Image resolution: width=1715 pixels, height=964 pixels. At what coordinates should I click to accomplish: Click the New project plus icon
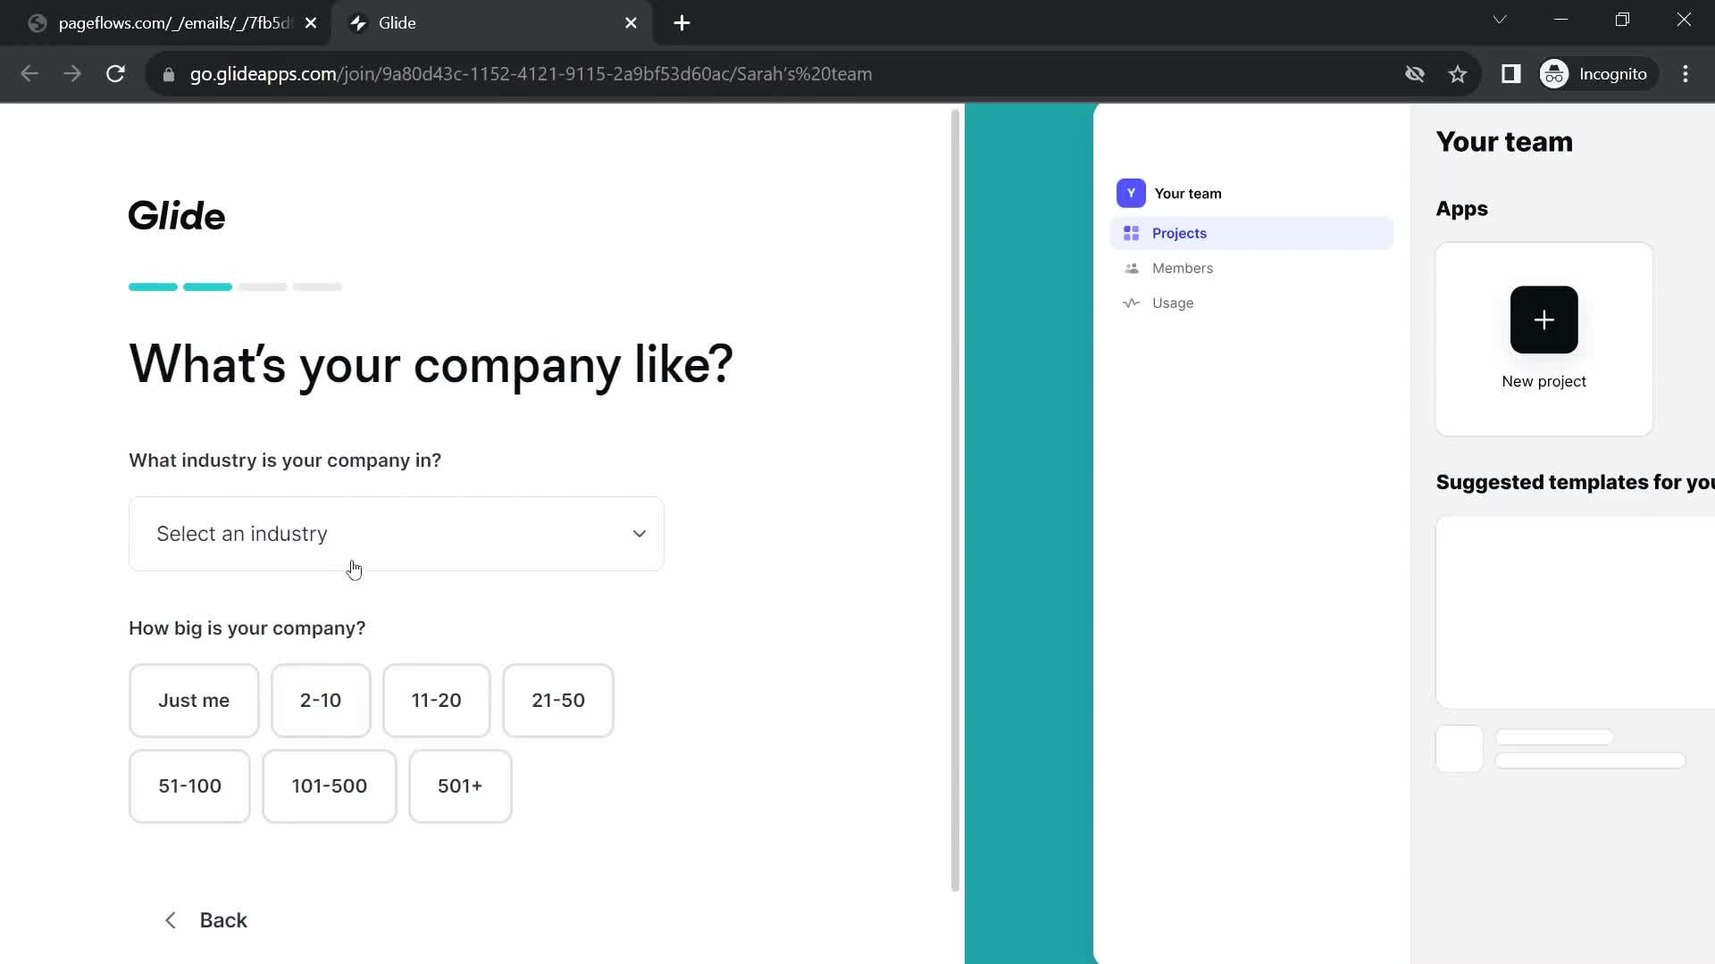pyautogui.click(x=1543, y=319)
